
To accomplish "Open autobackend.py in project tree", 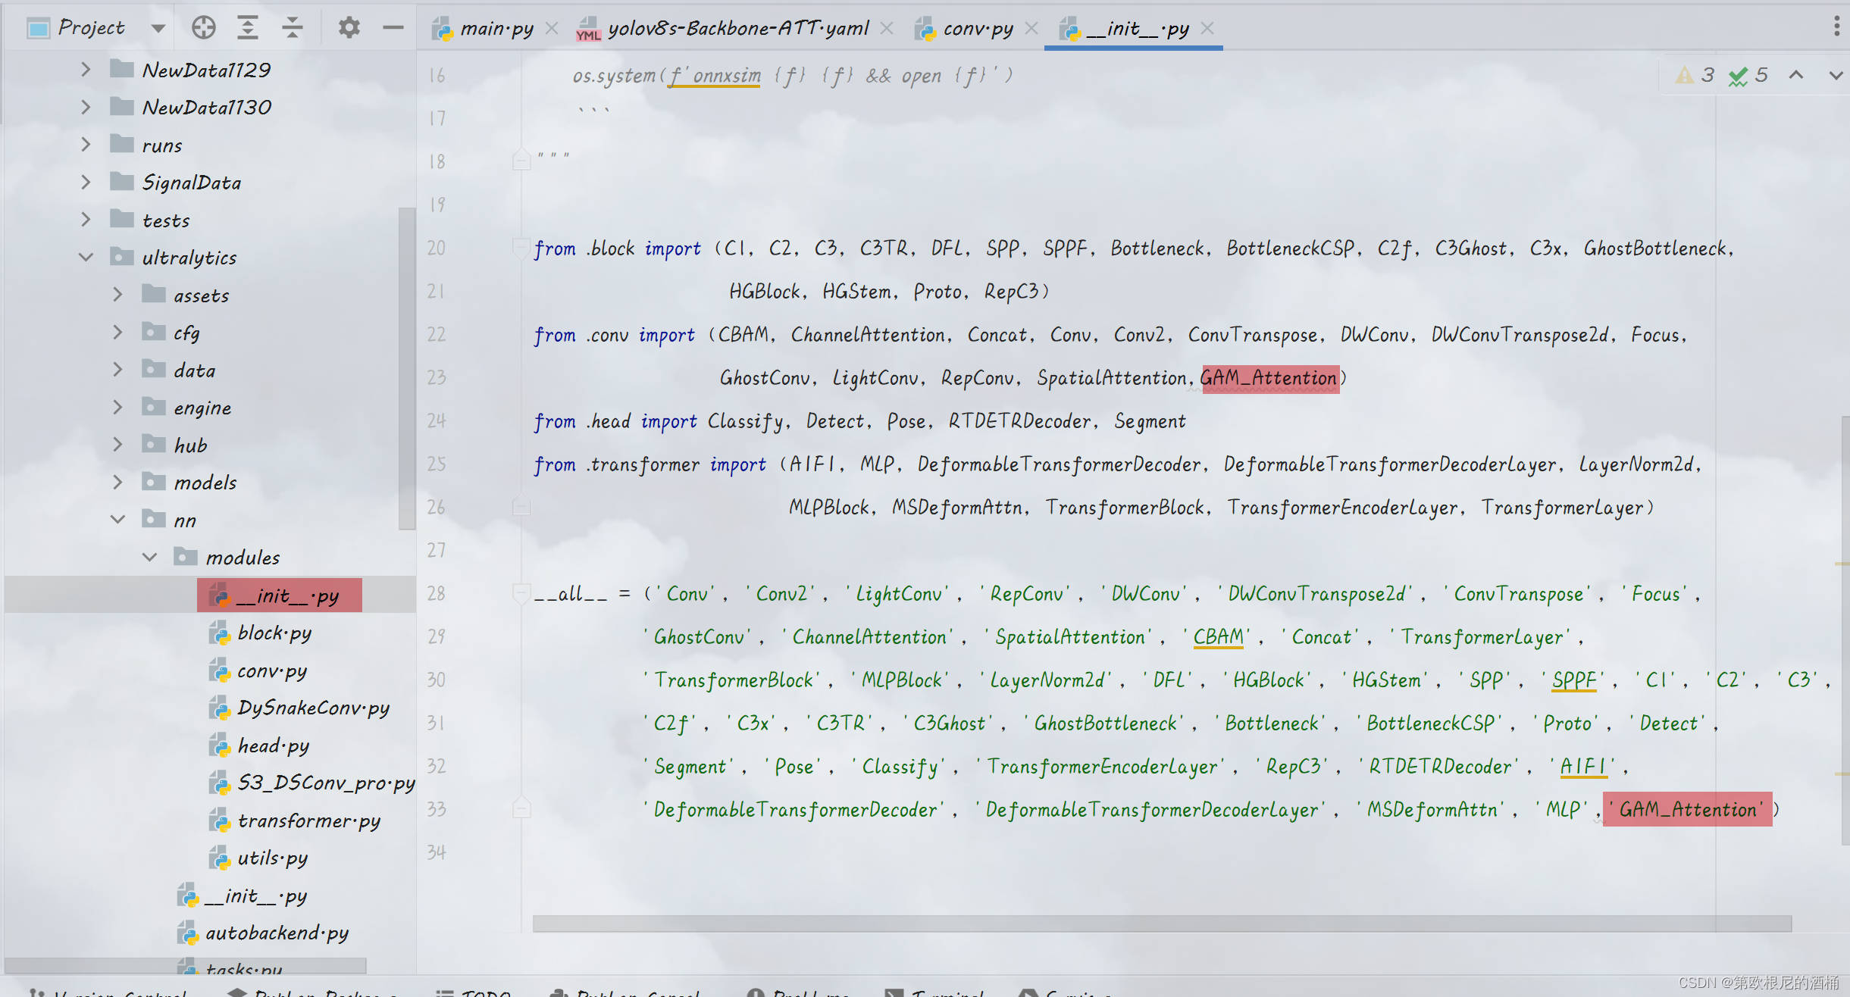I will [x=277, y=933].
